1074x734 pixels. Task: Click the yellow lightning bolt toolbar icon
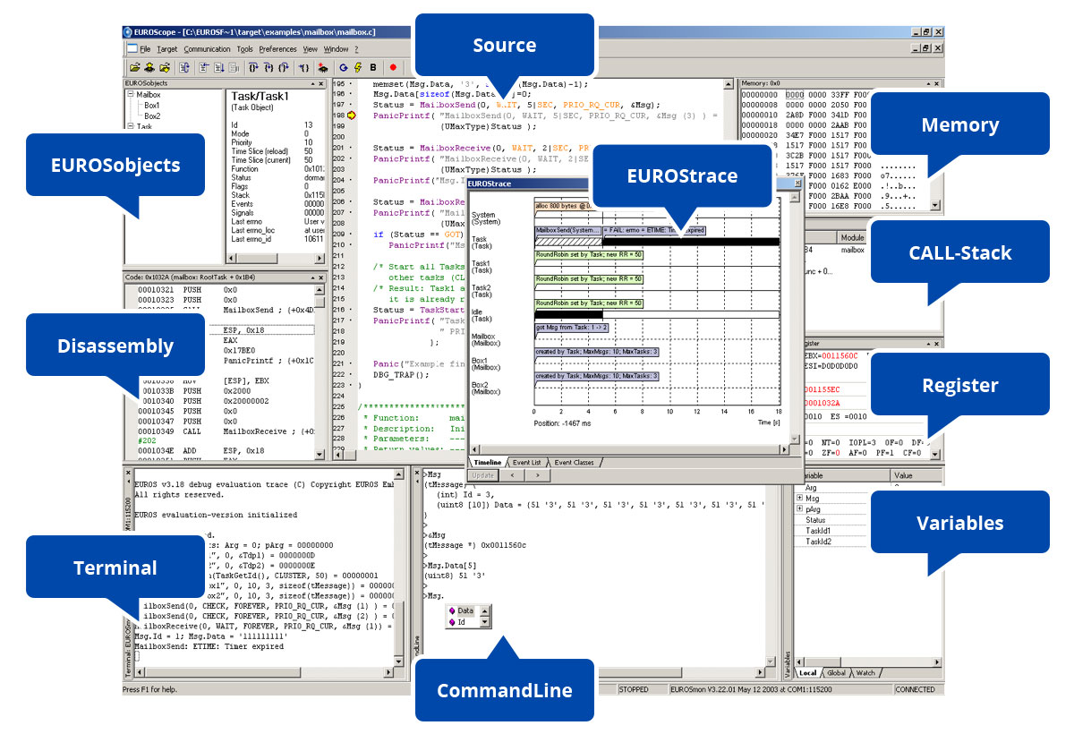pos(358,67)
